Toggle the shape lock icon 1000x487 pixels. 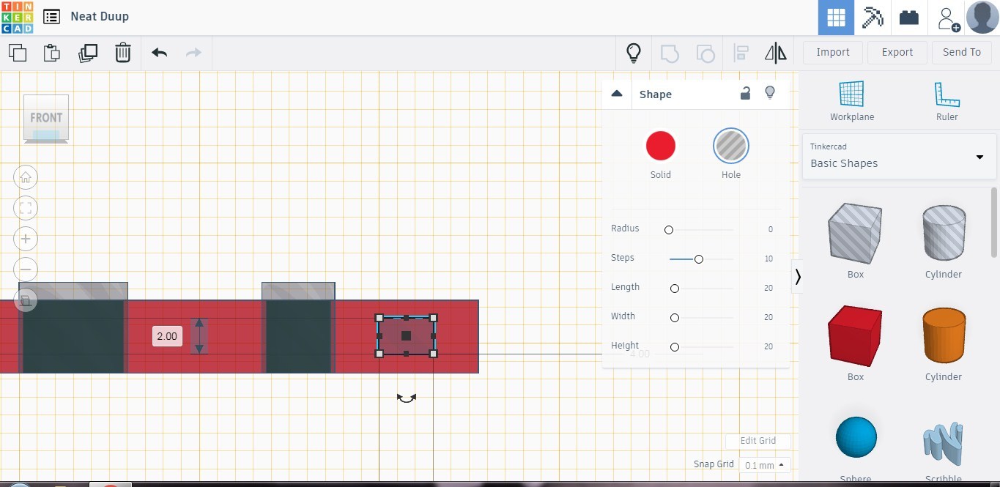pos(745,93)
